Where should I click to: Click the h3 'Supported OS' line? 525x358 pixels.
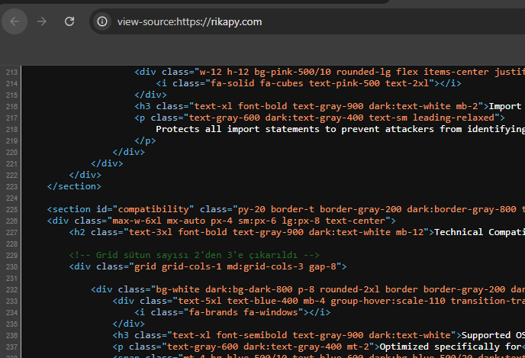[x=318, y=335]
